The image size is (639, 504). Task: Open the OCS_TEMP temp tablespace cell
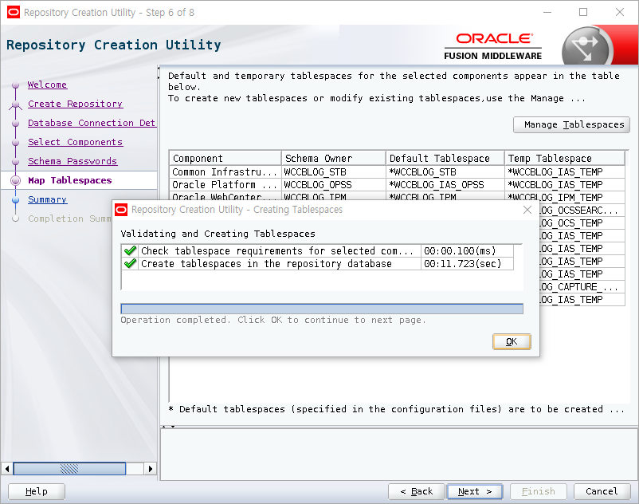click(582, 223)
